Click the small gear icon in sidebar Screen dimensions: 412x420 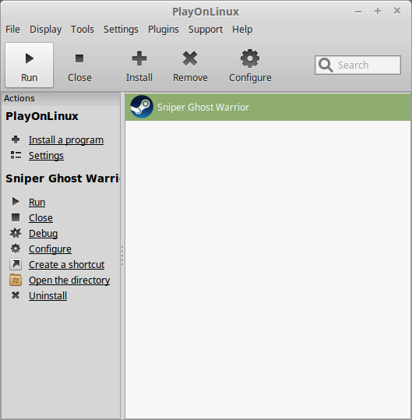[x=16, y=249]
